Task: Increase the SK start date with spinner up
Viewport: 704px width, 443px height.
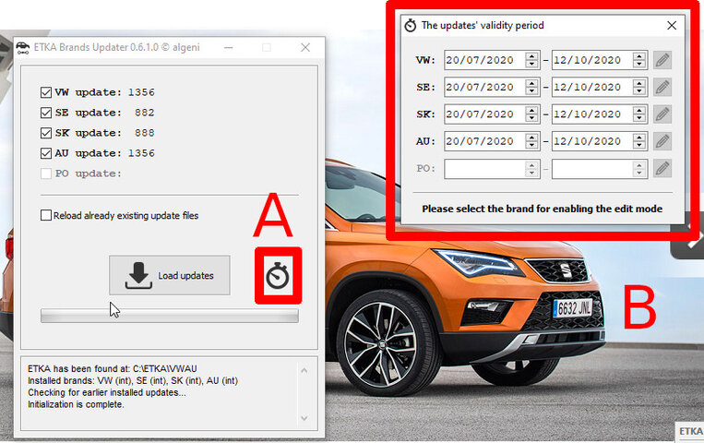Action: pos(531,110)
